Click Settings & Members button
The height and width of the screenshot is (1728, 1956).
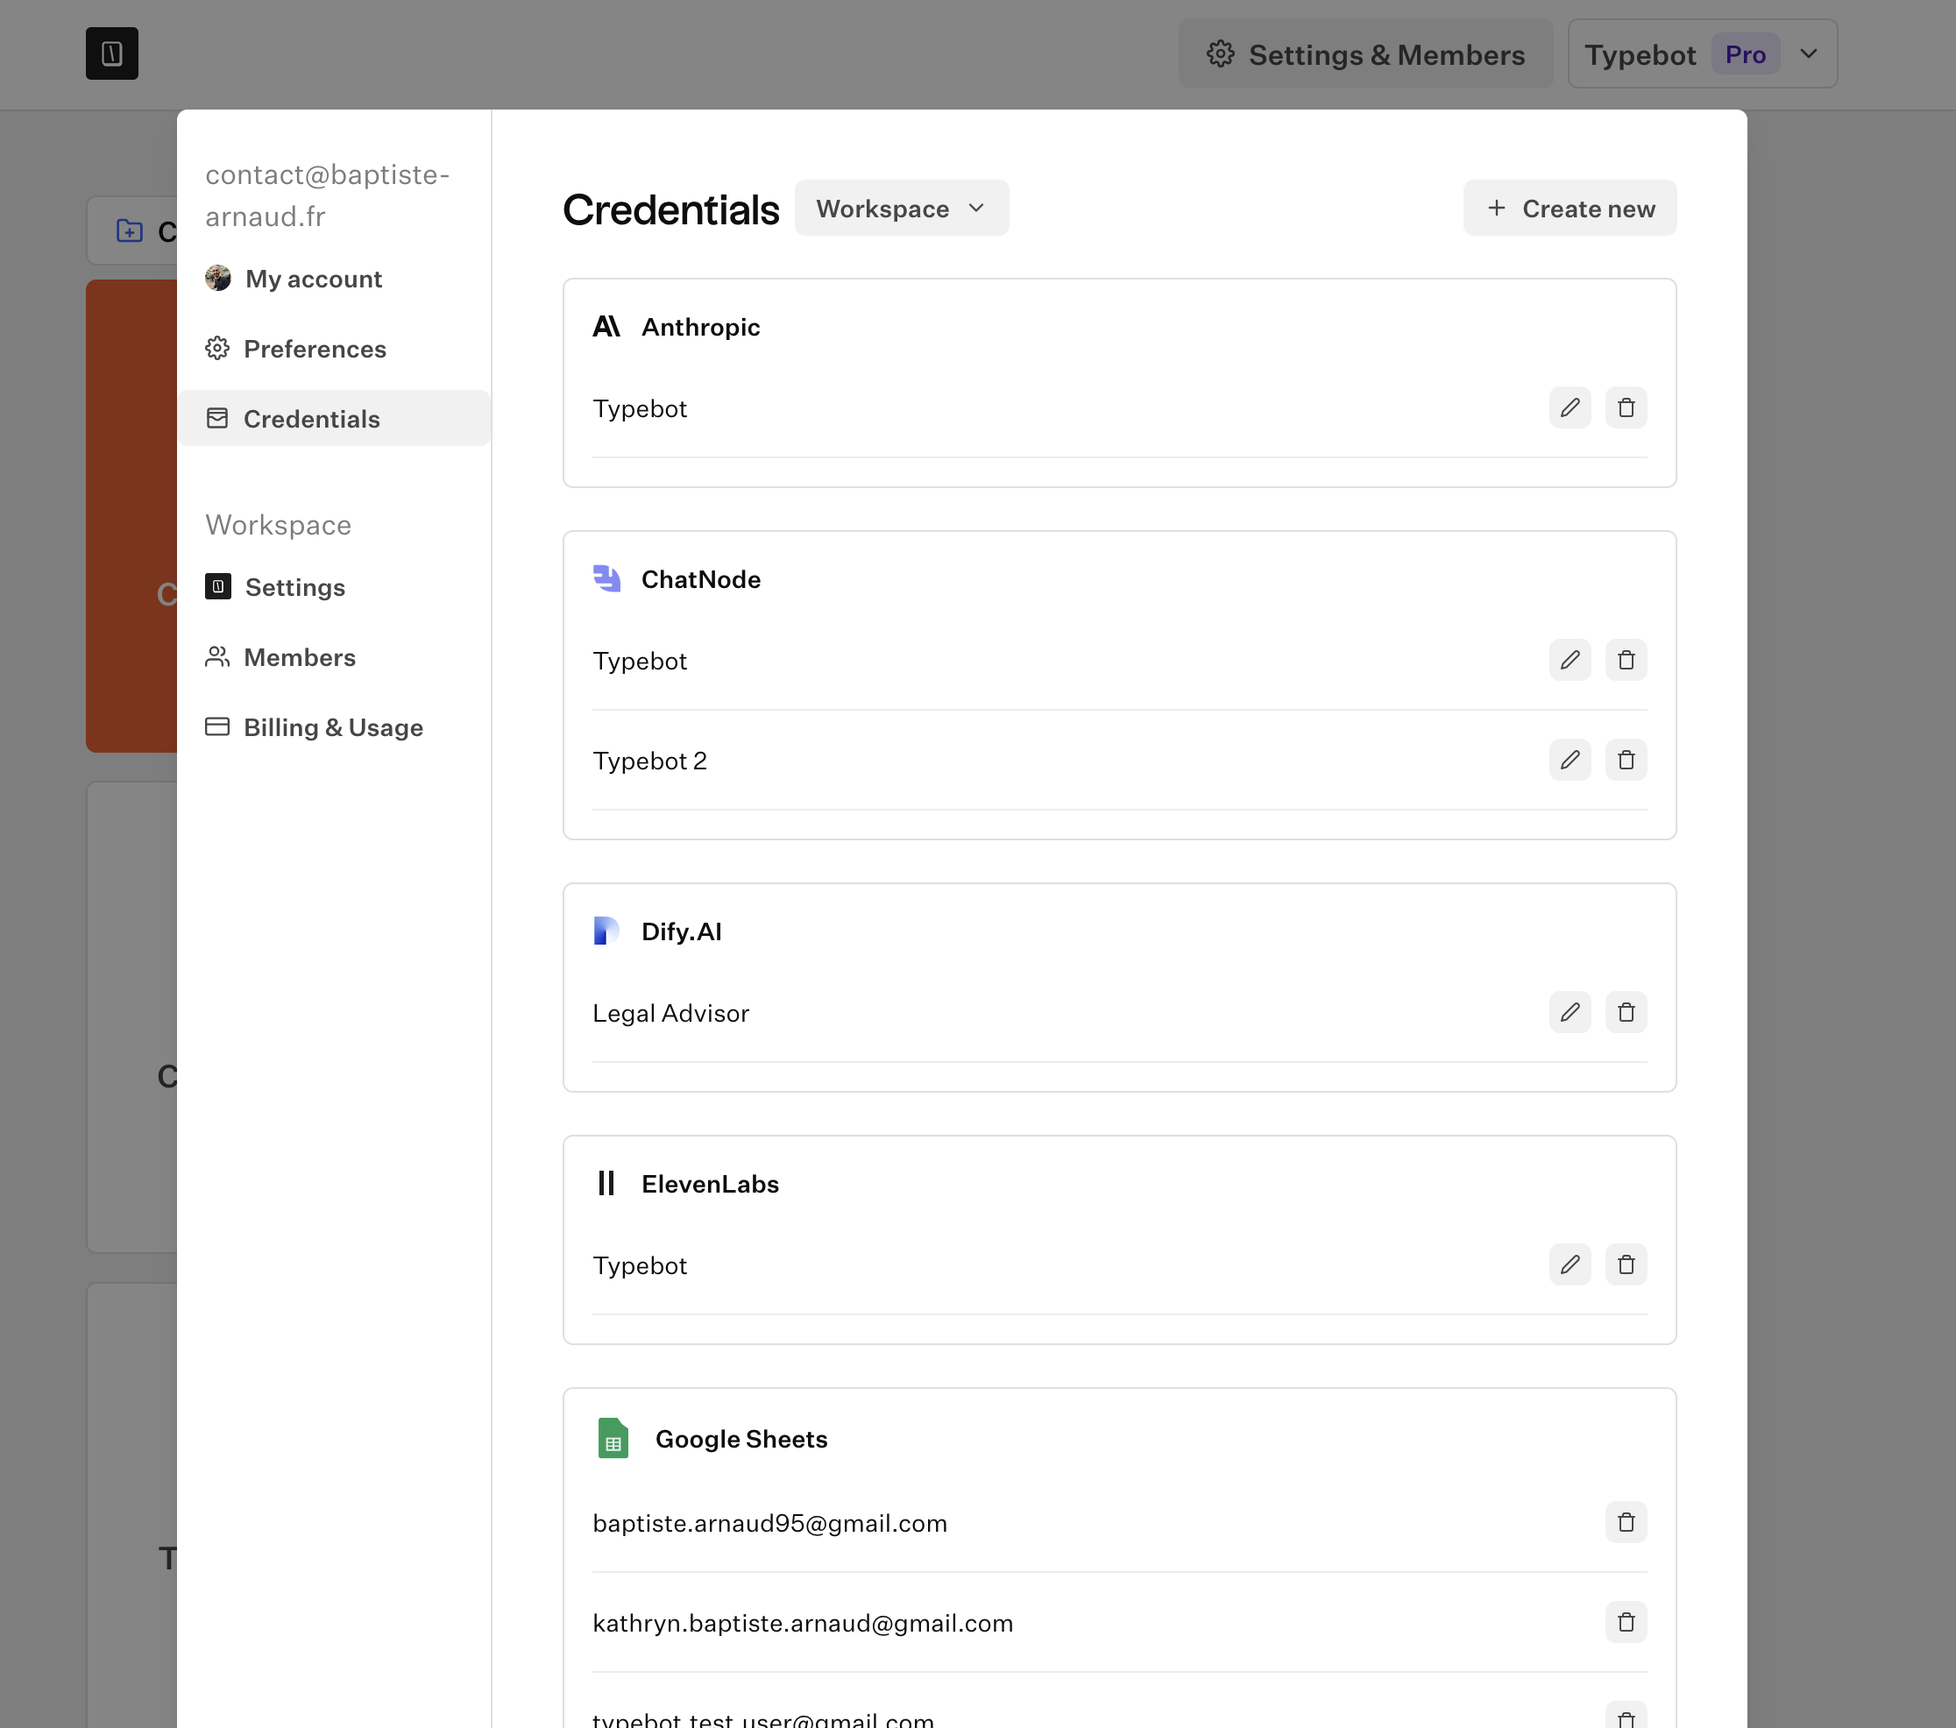pos(1365,54)
